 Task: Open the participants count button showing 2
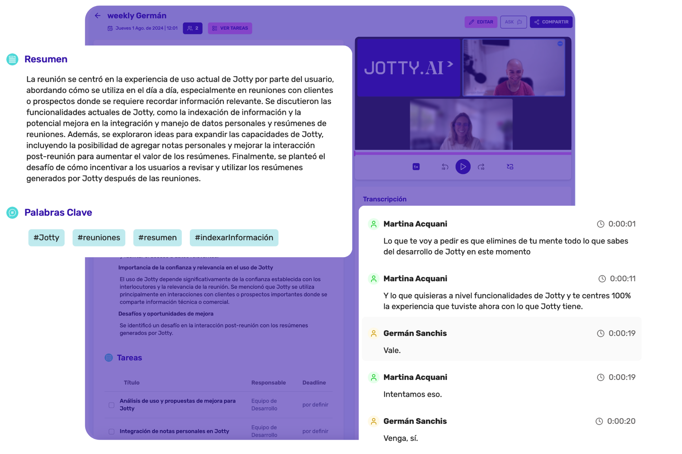click(x=193, y=28)
